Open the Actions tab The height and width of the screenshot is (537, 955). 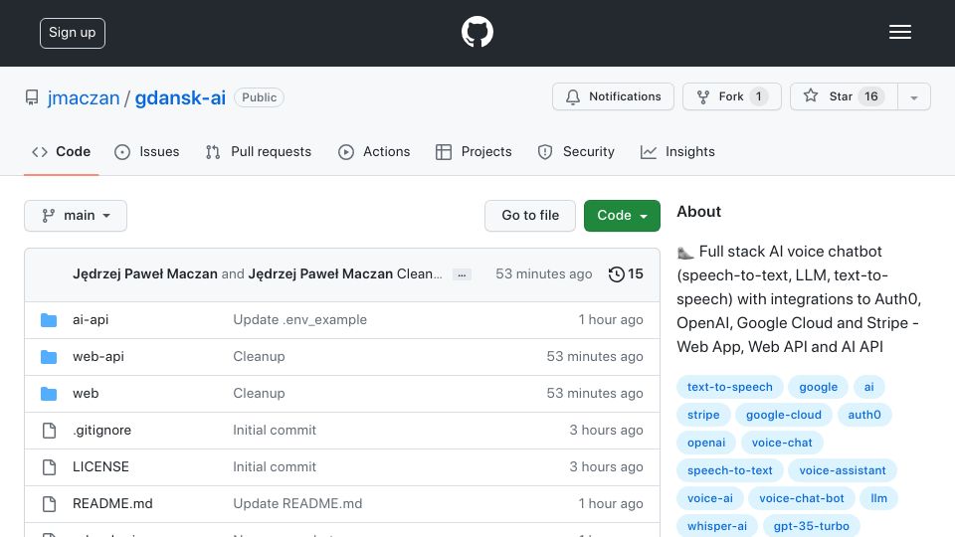[374, 151]
